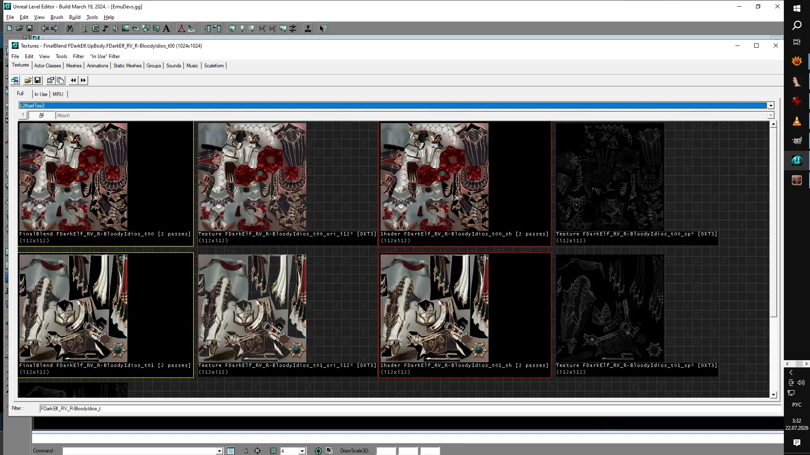Open the Build menu in main menu bar
Screen dimensions: 810x455
75,17
